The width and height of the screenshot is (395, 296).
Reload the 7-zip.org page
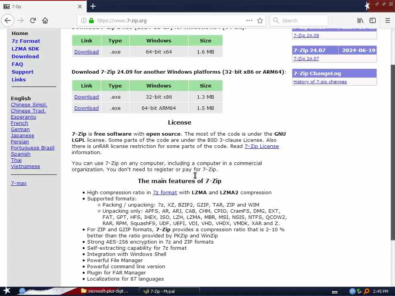pyautogui.click(x=33, y=21)
